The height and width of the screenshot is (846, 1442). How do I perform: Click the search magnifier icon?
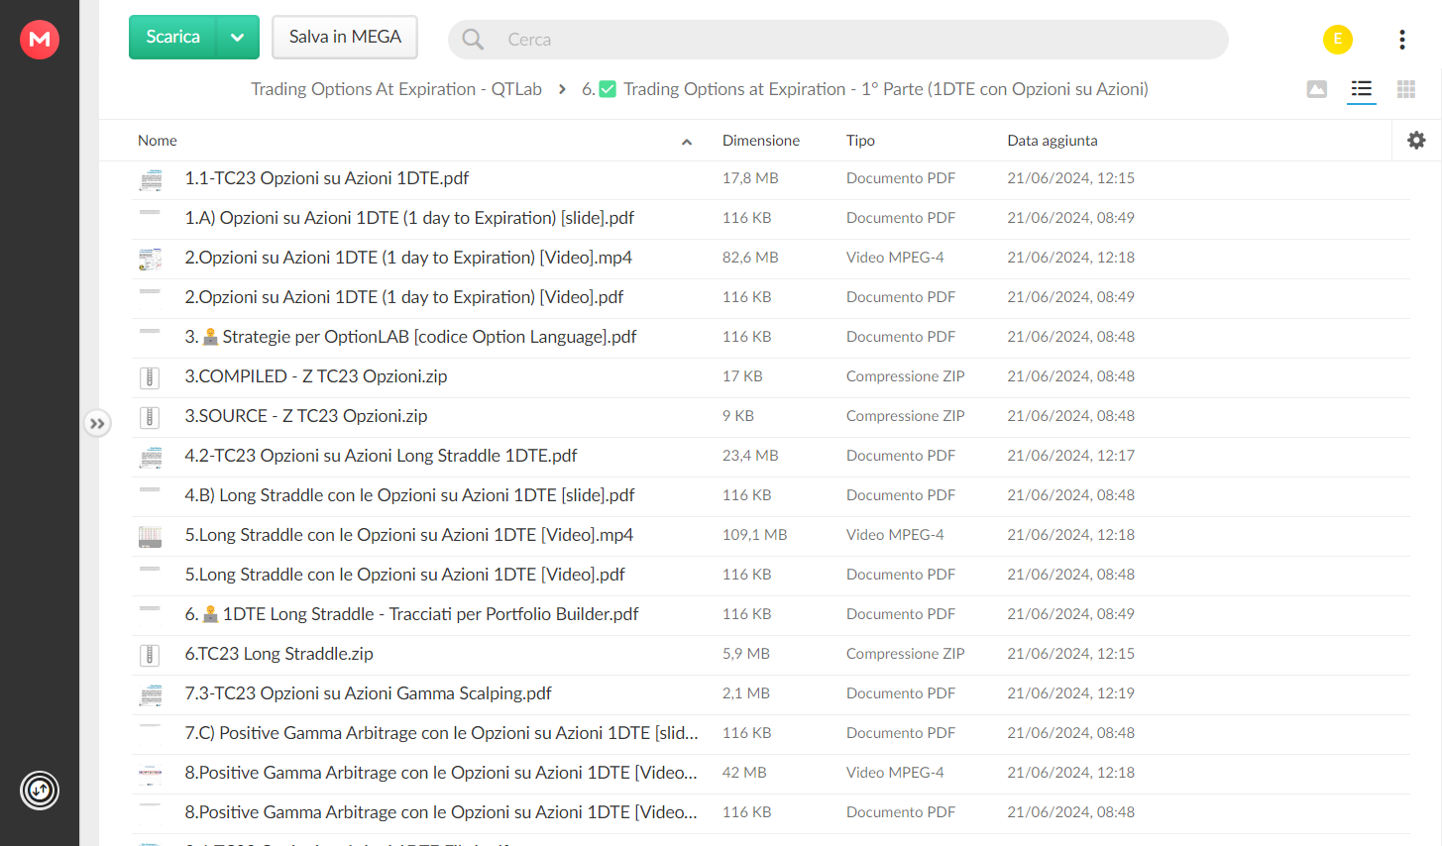474,40
